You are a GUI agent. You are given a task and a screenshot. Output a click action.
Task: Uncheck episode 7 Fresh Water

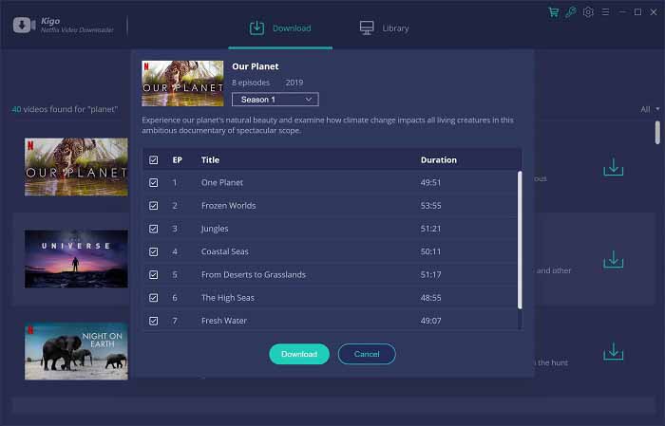click(x=154, y=321)
